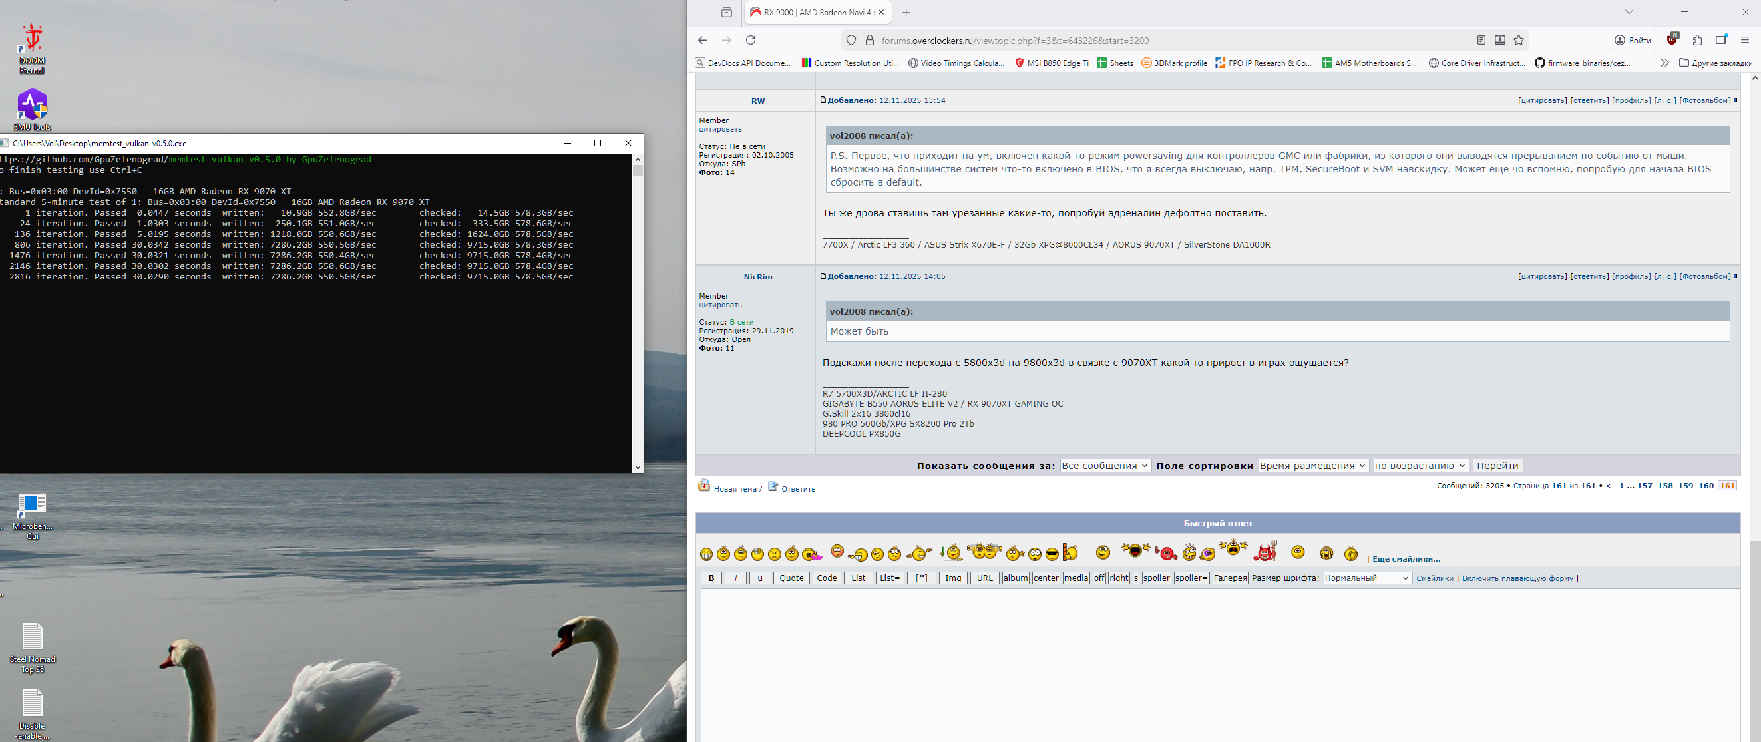Toggle reader view icon in the address bar

coord(1481,41)
